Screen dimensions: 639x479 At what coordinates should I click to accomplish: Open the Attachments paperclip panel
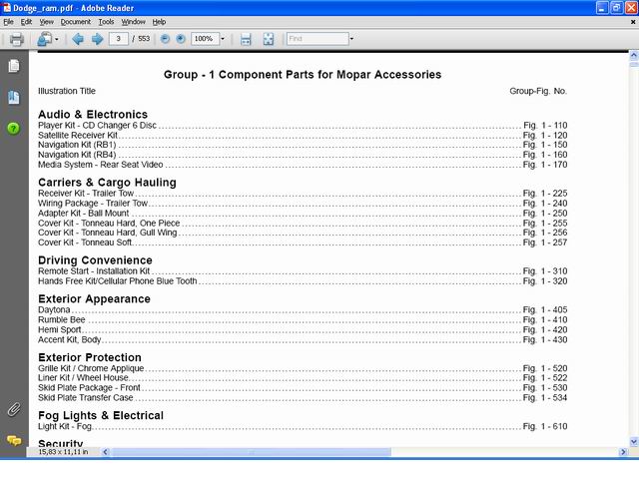(x=13, y=409)
